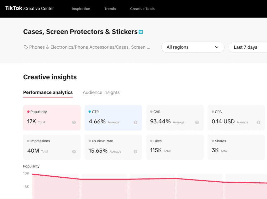Open the CPA metric help icon
The width and height of the screenshot is (267, 199).
click(x=258, y=122)
